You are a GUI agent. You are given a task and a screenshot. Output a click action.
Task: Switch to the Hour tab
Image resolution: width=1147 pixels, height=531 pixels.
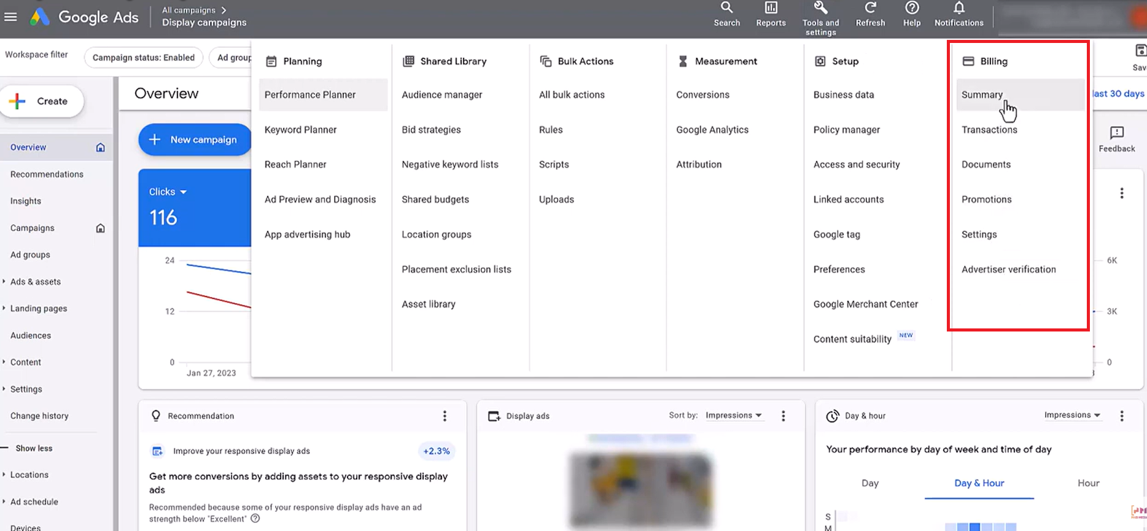click(1088, 483)
